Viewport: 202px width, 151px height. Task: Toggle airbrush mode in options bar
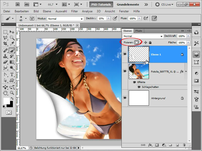[146, 18]
